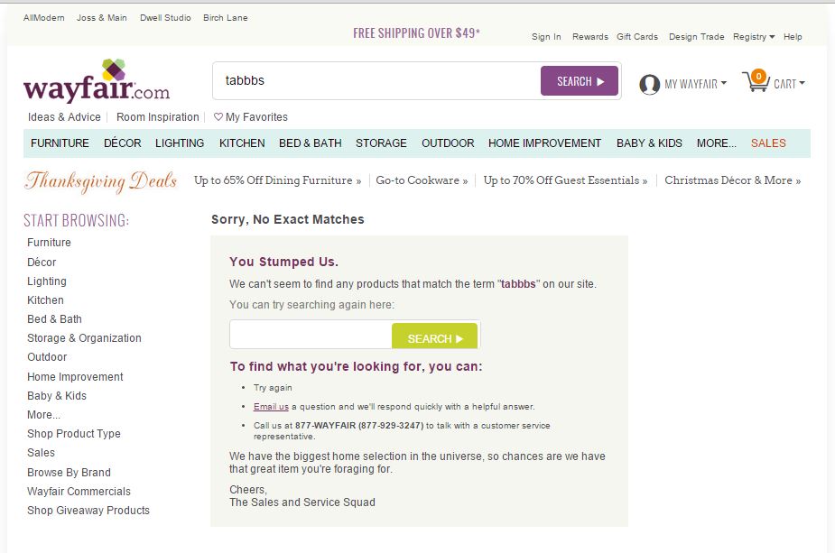Click the purple SEARCH button

click(579, 81)
